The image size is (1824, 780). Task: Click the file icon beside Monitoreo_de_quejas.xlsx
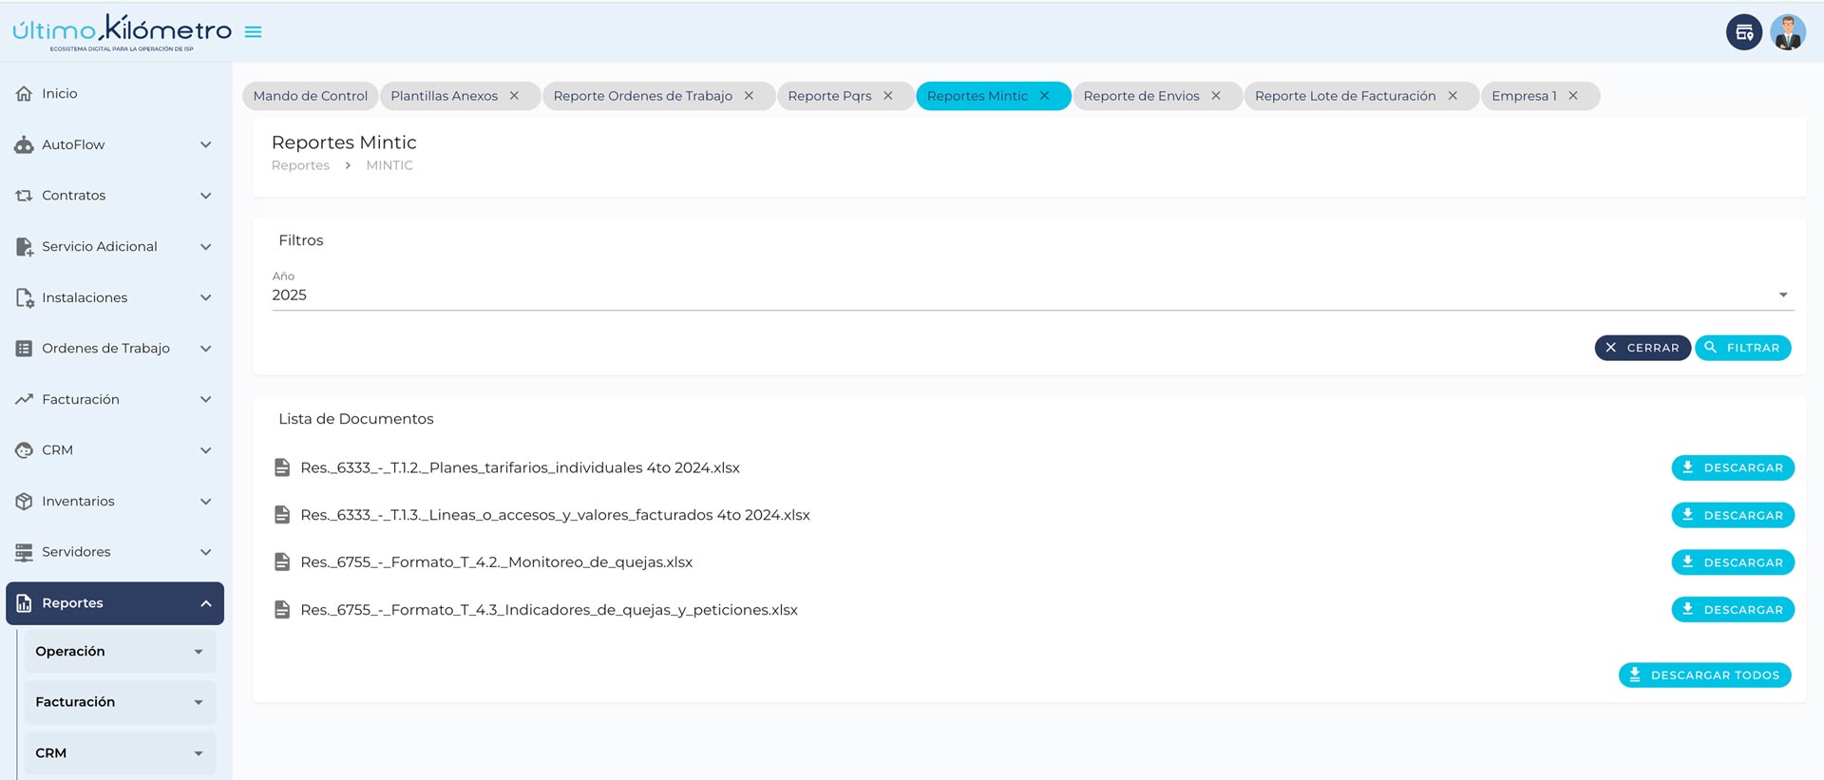(282, 562)
